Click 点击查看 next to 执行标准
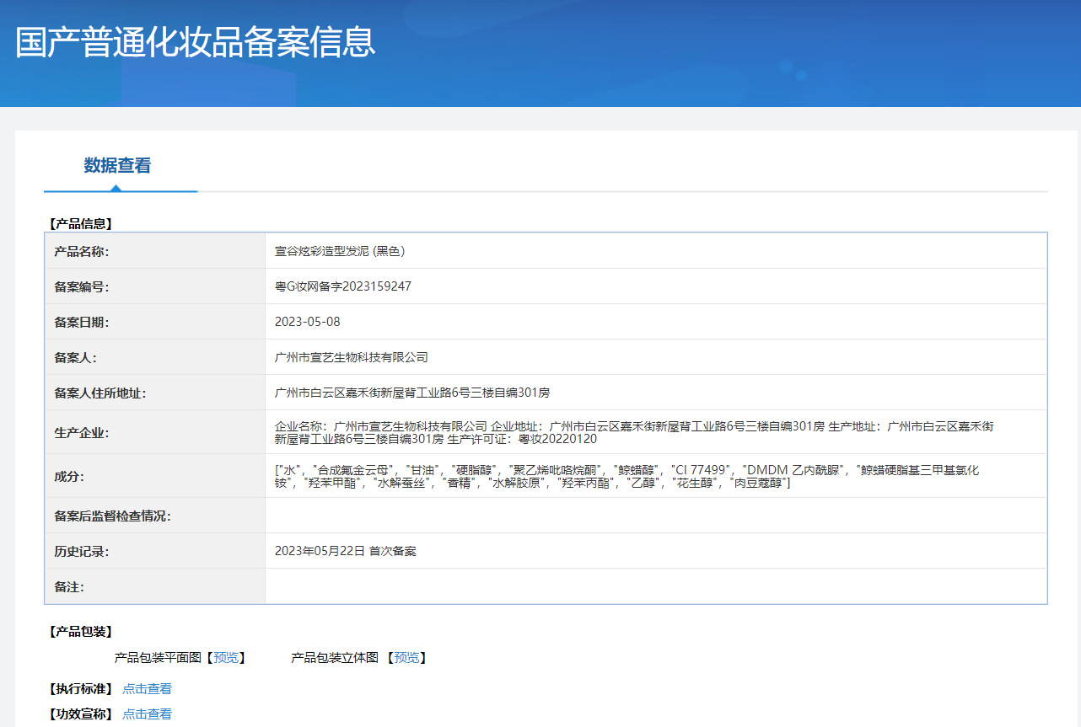 pyautogui.click(x=146, y=688)
